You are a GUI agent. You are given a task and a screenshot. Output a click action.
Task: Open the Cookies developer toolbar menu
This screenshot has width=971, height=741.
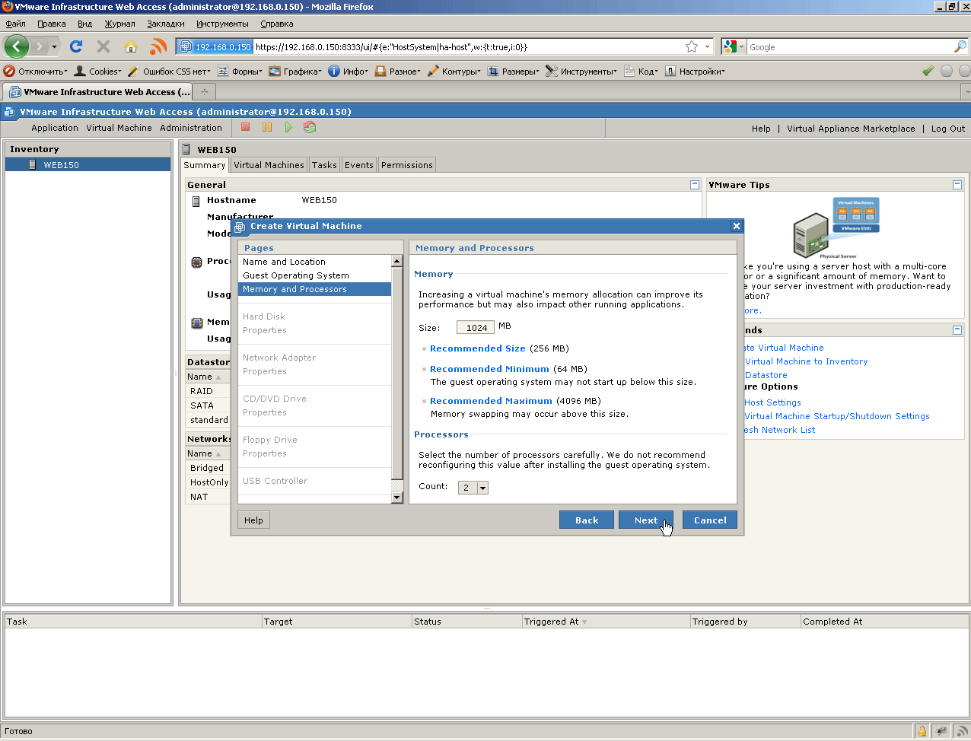pos(98,72)
